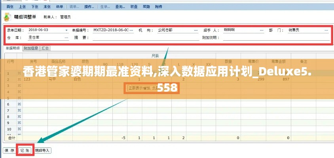Open the 查询.. toolbar menu
The height and width of the screenshot is (158, 334).
click(x=120, y=7)
